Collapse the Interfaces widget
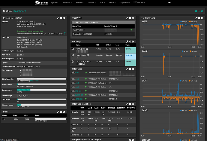Viewport: 207px width, 141px height. click(130, 69)
